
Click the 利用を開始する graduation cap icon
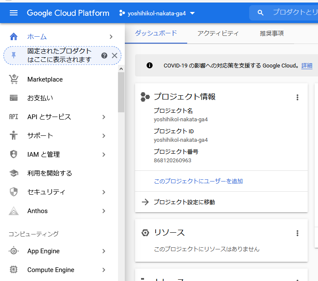pyautogui.click(x=14, y=173)
